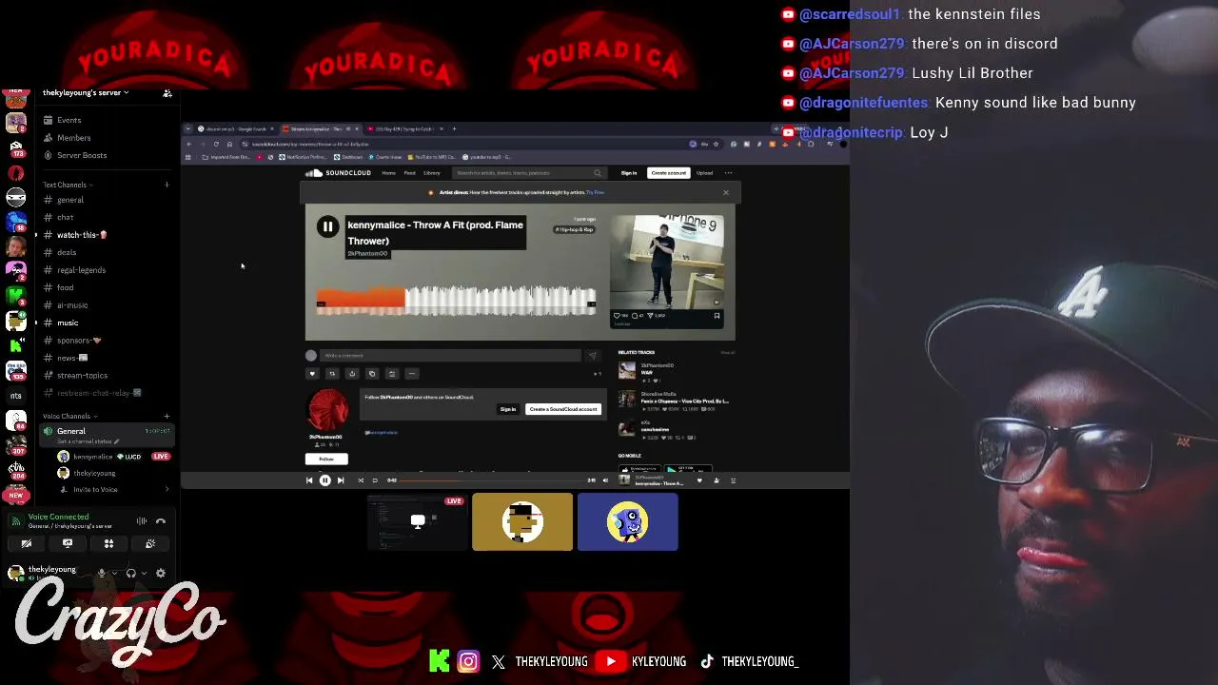The image size is (1218, 685).
Task: Click the Write a comment field
Action: (449, 356)
